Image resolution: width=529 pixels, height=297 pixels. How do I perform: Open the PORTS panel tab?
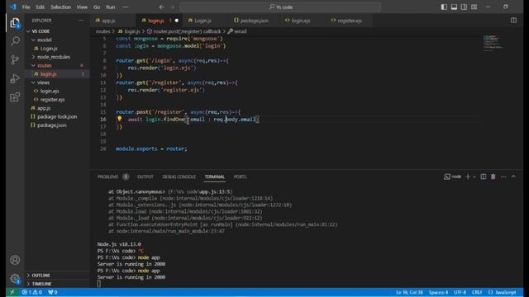point(240,177)
